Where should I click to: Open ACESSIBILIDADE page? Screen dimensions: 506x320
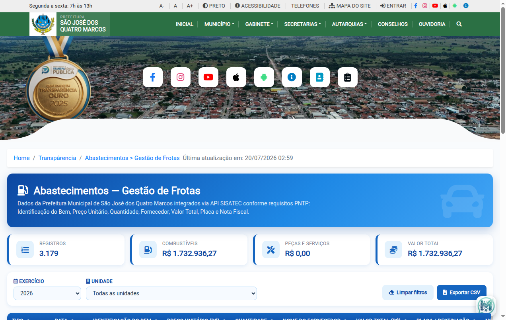click(x=257, y=6)
